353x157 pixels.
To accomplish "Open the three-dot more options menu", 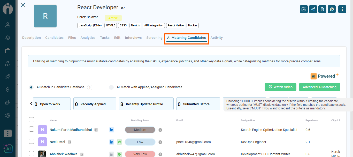I will [342, 9].
